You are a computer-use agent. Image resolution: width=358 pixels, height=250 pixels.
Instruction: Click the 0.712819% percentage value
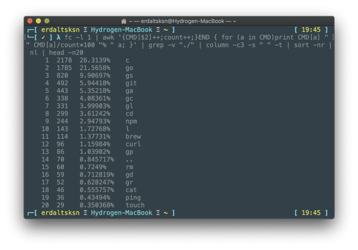pyautogui.click(x=97, y=175)
